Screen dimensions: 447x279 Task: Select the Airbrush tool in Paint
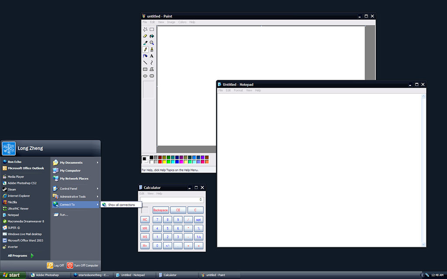[x=145, y=56]
